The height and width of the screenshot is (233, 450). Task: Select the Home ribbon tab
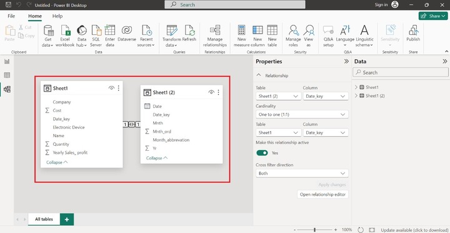pos(35,16)
